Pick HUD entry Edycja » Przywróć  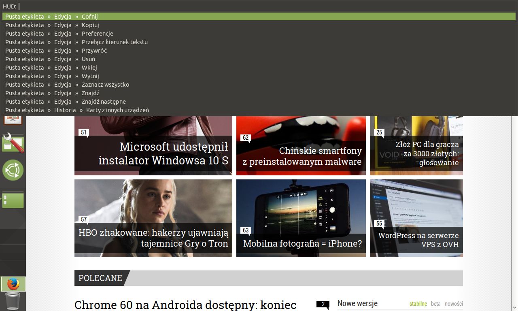point(259,51)
